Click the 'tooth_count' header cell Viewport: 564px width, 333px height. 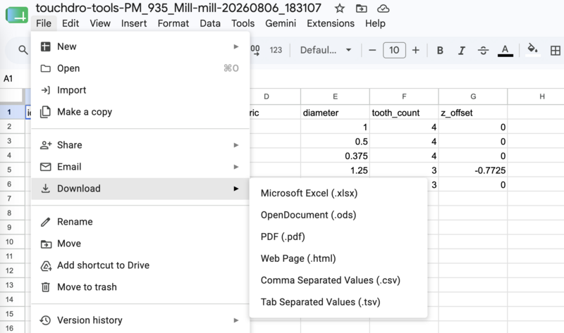(x=404, y=113)
